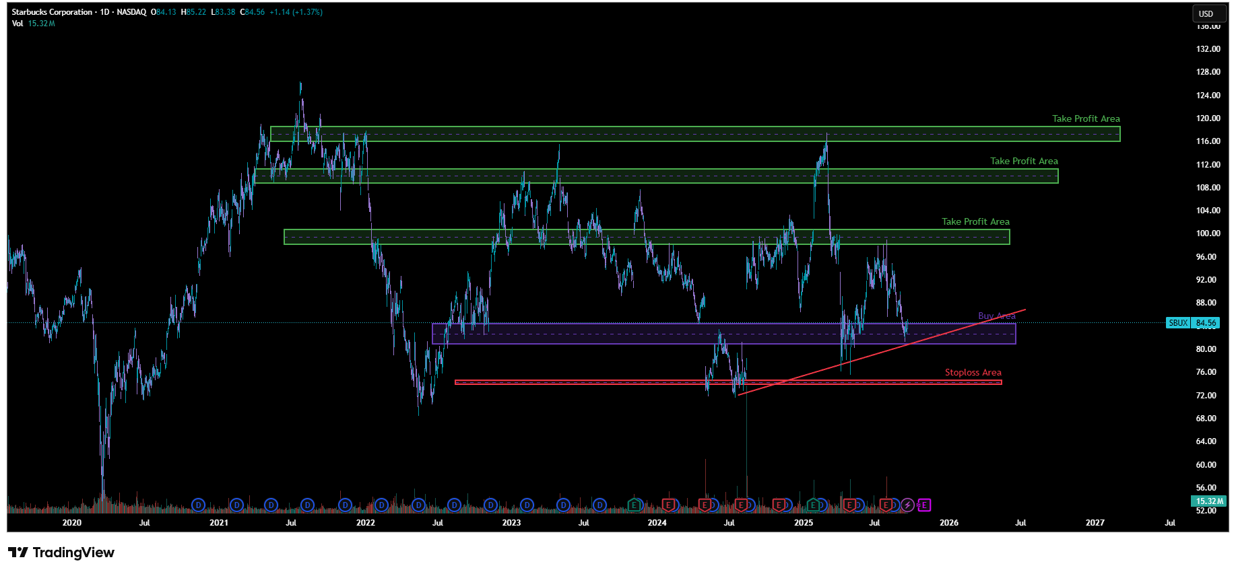Image resolution: width=1236 pixels, height=572 pixels.
Task: Open the dividend marker just before 2022
Action: 345,505
